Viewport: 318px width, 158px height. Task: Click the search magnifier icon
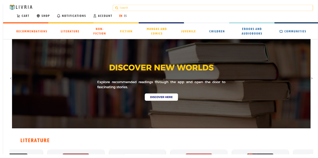tap(117, 8)
